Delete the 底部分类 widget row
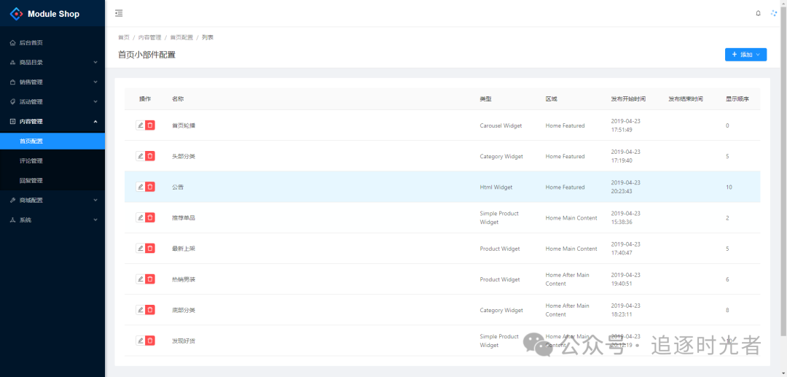 [150, 310]
